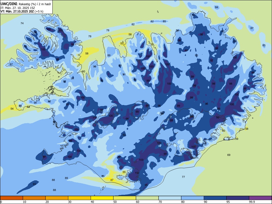Click the legend scale label '30'

pos(70,202)
